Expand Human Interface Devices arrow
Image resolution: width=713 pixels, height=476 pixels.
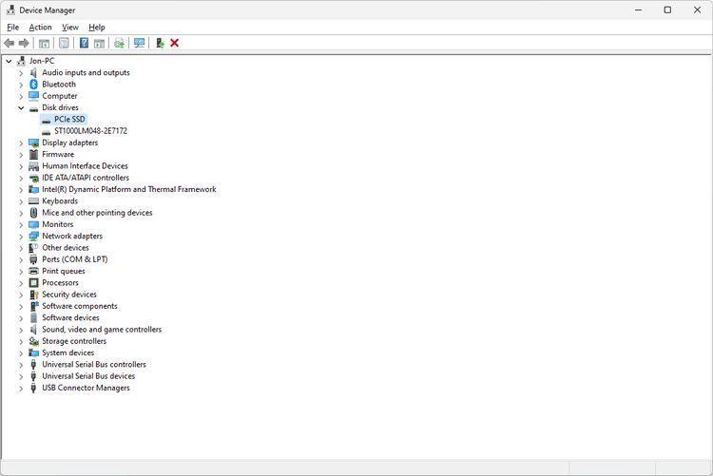tap(21, 166)
